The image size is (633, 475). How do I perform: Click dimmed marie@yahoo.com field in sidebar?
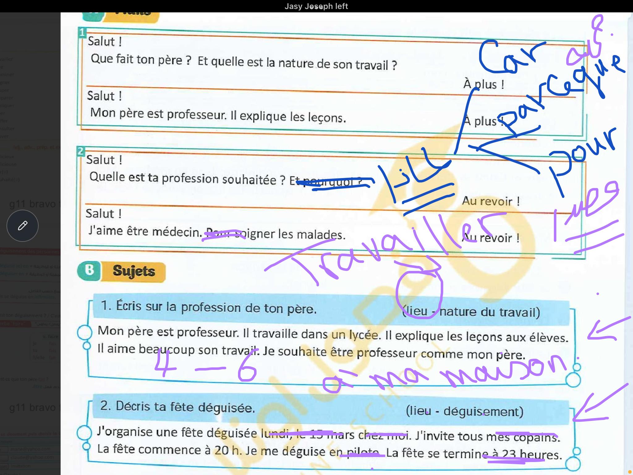click(x=30, y=449)
